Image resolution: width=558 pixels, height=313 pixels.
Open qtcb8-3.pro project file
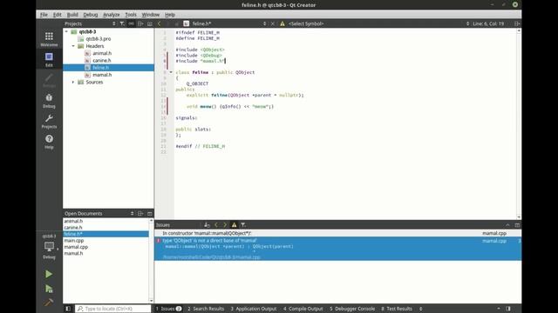click(98, 38)
